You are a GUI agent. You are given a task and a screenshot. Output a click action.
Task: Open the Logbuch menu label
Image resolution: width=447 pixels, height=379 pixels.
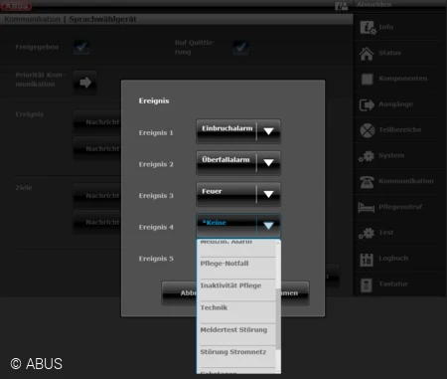pos(393,259)
